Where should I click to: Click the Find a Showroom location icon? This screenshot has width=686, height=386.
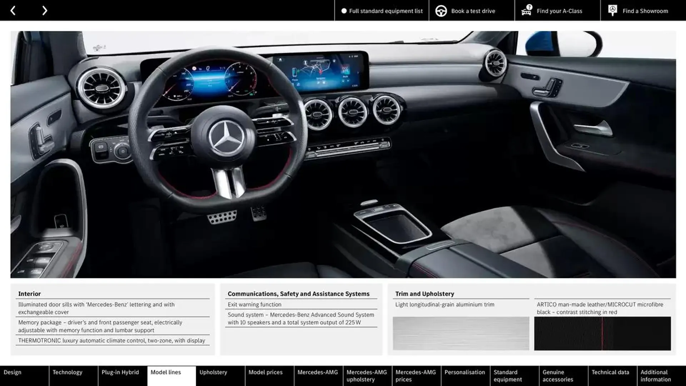pos(612,10)
